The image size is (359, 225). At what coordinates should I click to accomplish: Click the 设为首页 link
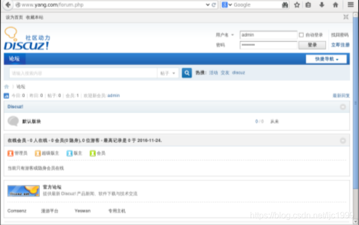(x=14, y=17)
